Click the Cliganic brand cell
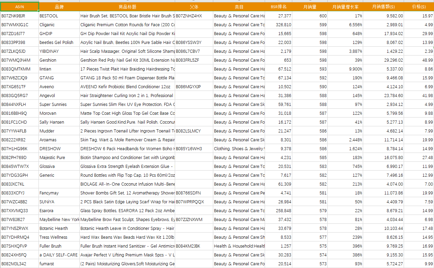 pos(59,25)
